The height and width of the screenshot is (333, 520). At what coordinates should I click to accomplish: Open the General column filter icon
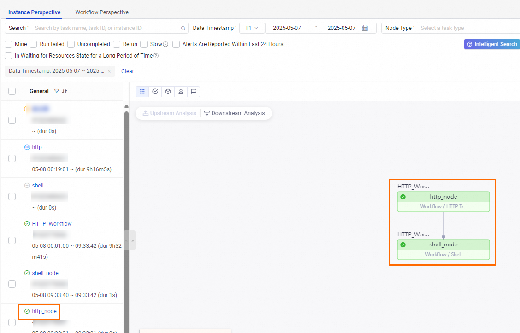[57, 91]
